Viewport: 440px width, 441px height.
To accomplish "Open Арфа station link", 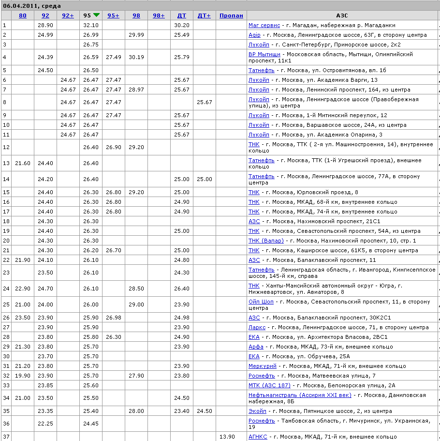I will pos(256,347).
